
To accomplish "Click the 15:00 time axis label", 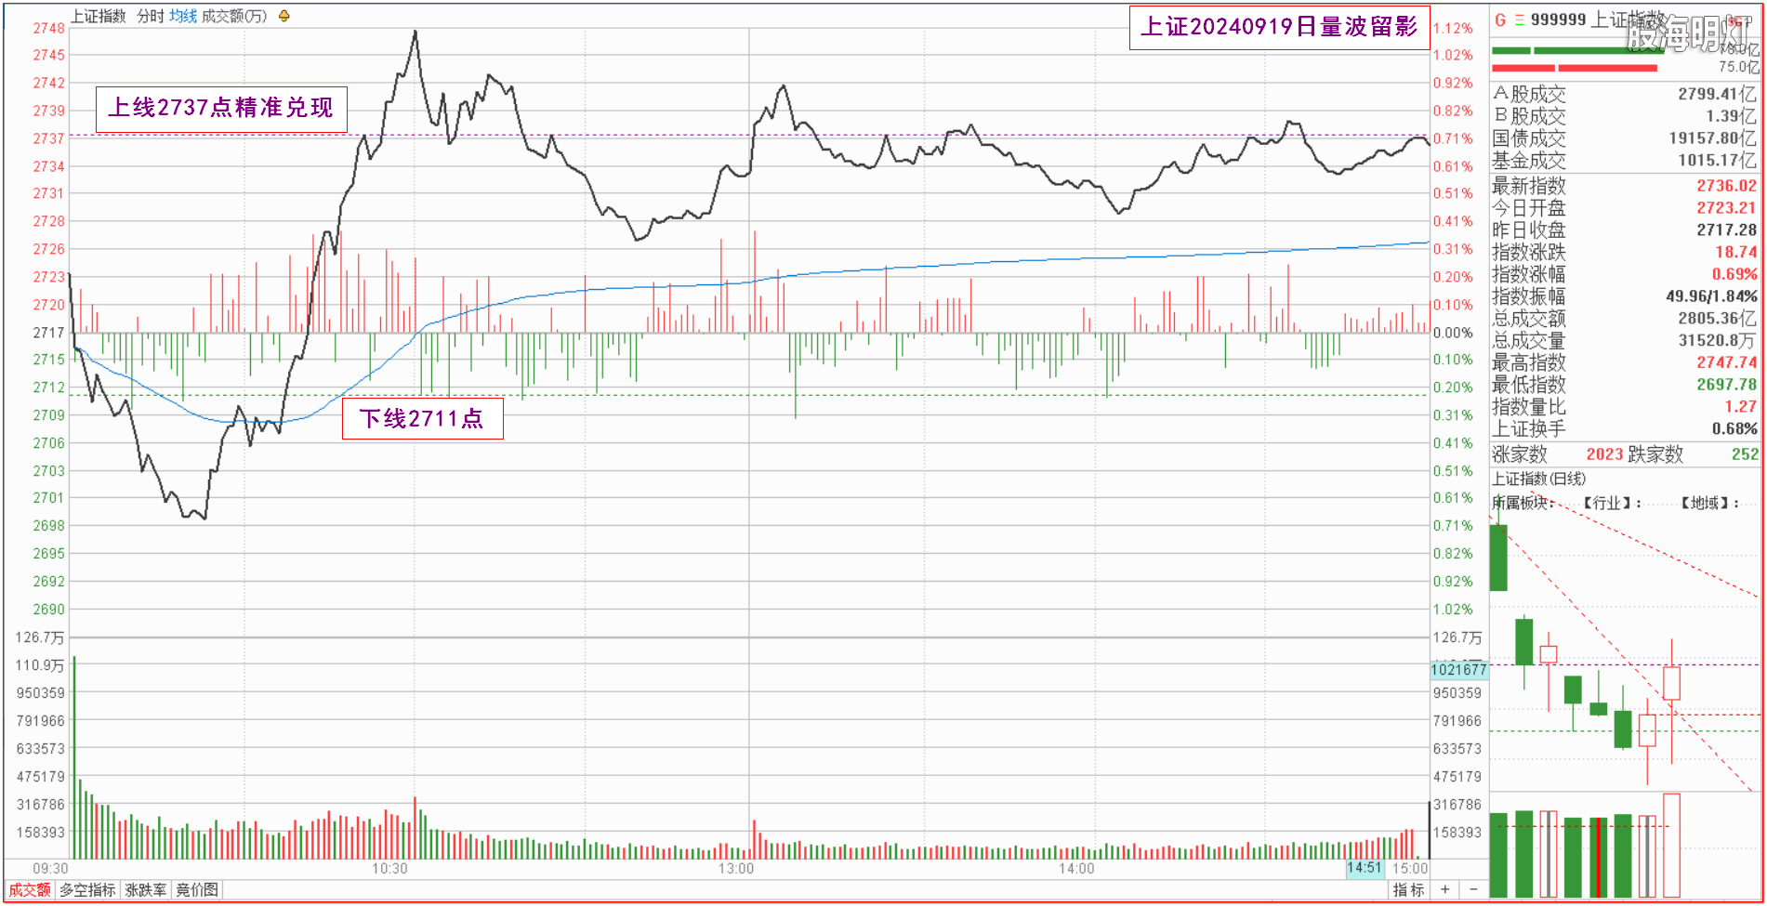I will pyautogui.click(x=1410, y=868).
